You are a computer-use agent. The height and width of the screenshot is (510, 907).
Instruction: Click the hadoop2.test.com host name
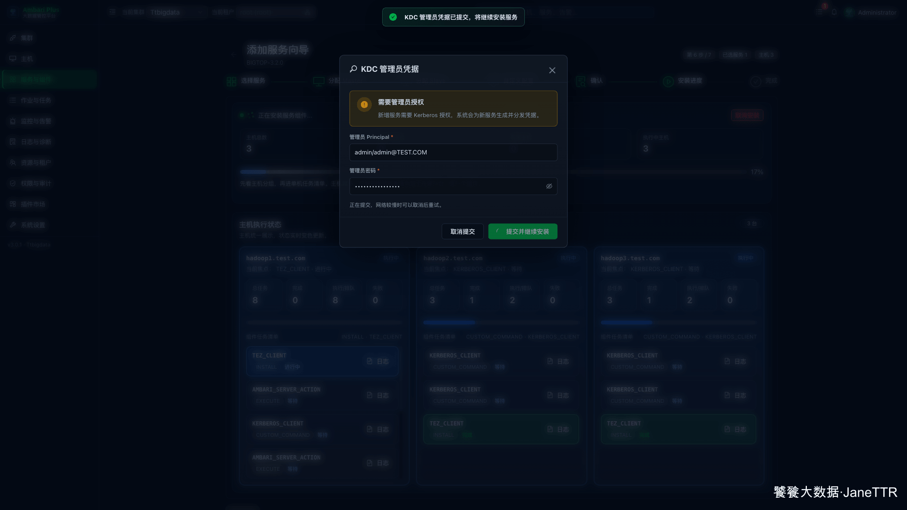(453, 258)
